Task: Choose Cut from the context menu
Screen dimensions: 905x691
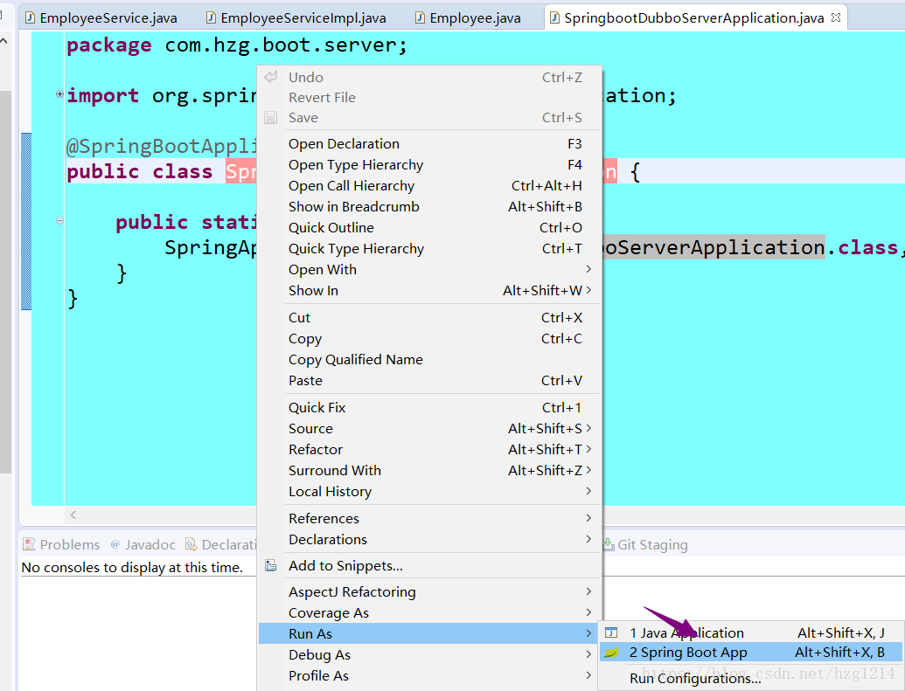Action: [x=430, y=318]
